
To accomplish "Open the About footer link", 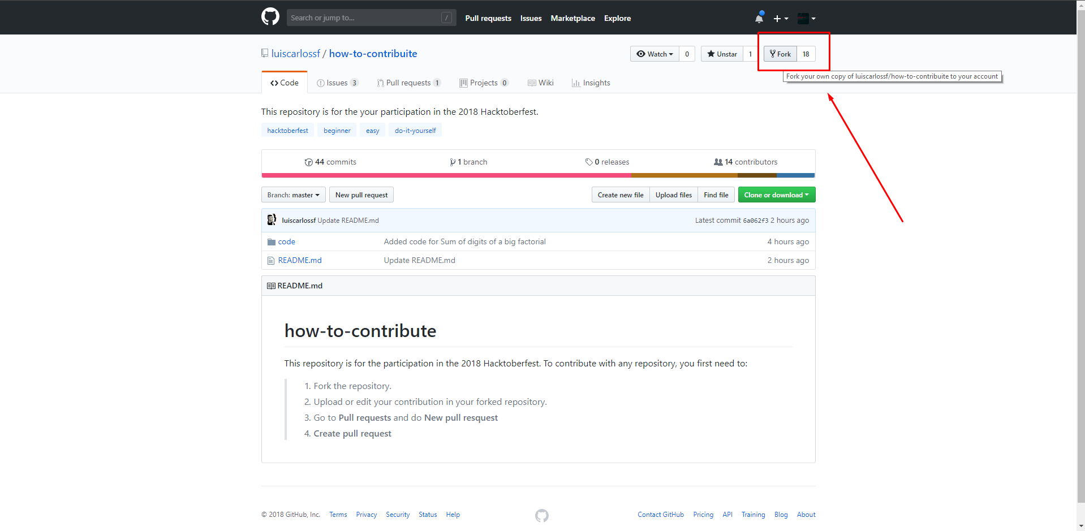I will pyautogui.click(x=806, y=515).
